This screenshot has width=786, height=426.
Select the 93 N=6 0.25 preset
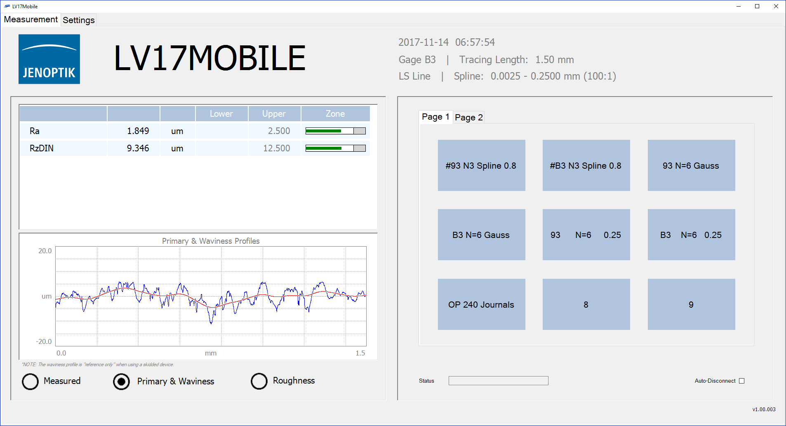586,235
